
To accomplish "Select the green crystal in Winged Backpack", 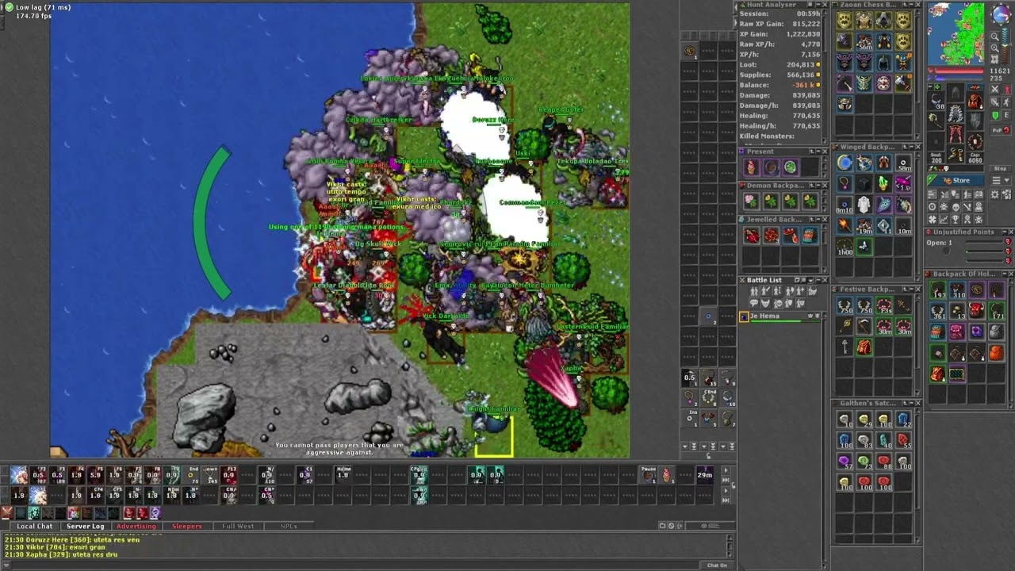I will pos(883,183).
